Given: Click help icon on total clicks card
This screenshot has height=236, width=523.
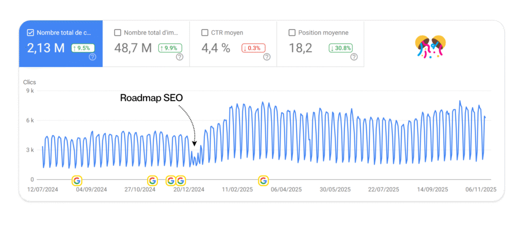Looking at the screenshot, I should [92, 57].
